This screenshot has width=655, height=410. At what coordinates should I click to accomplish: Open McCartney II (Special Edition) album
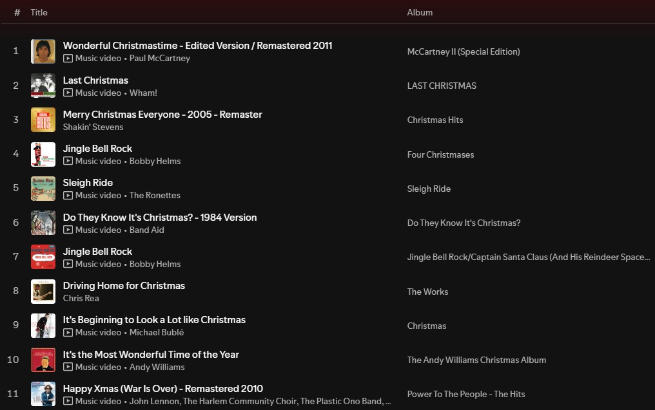(464, 51)
